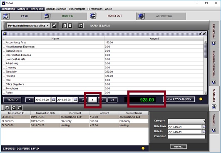This screenshot has height=153, width=221.
Task: Click the maximize panel icon at table top right
Action: click(x=205, y=34)
